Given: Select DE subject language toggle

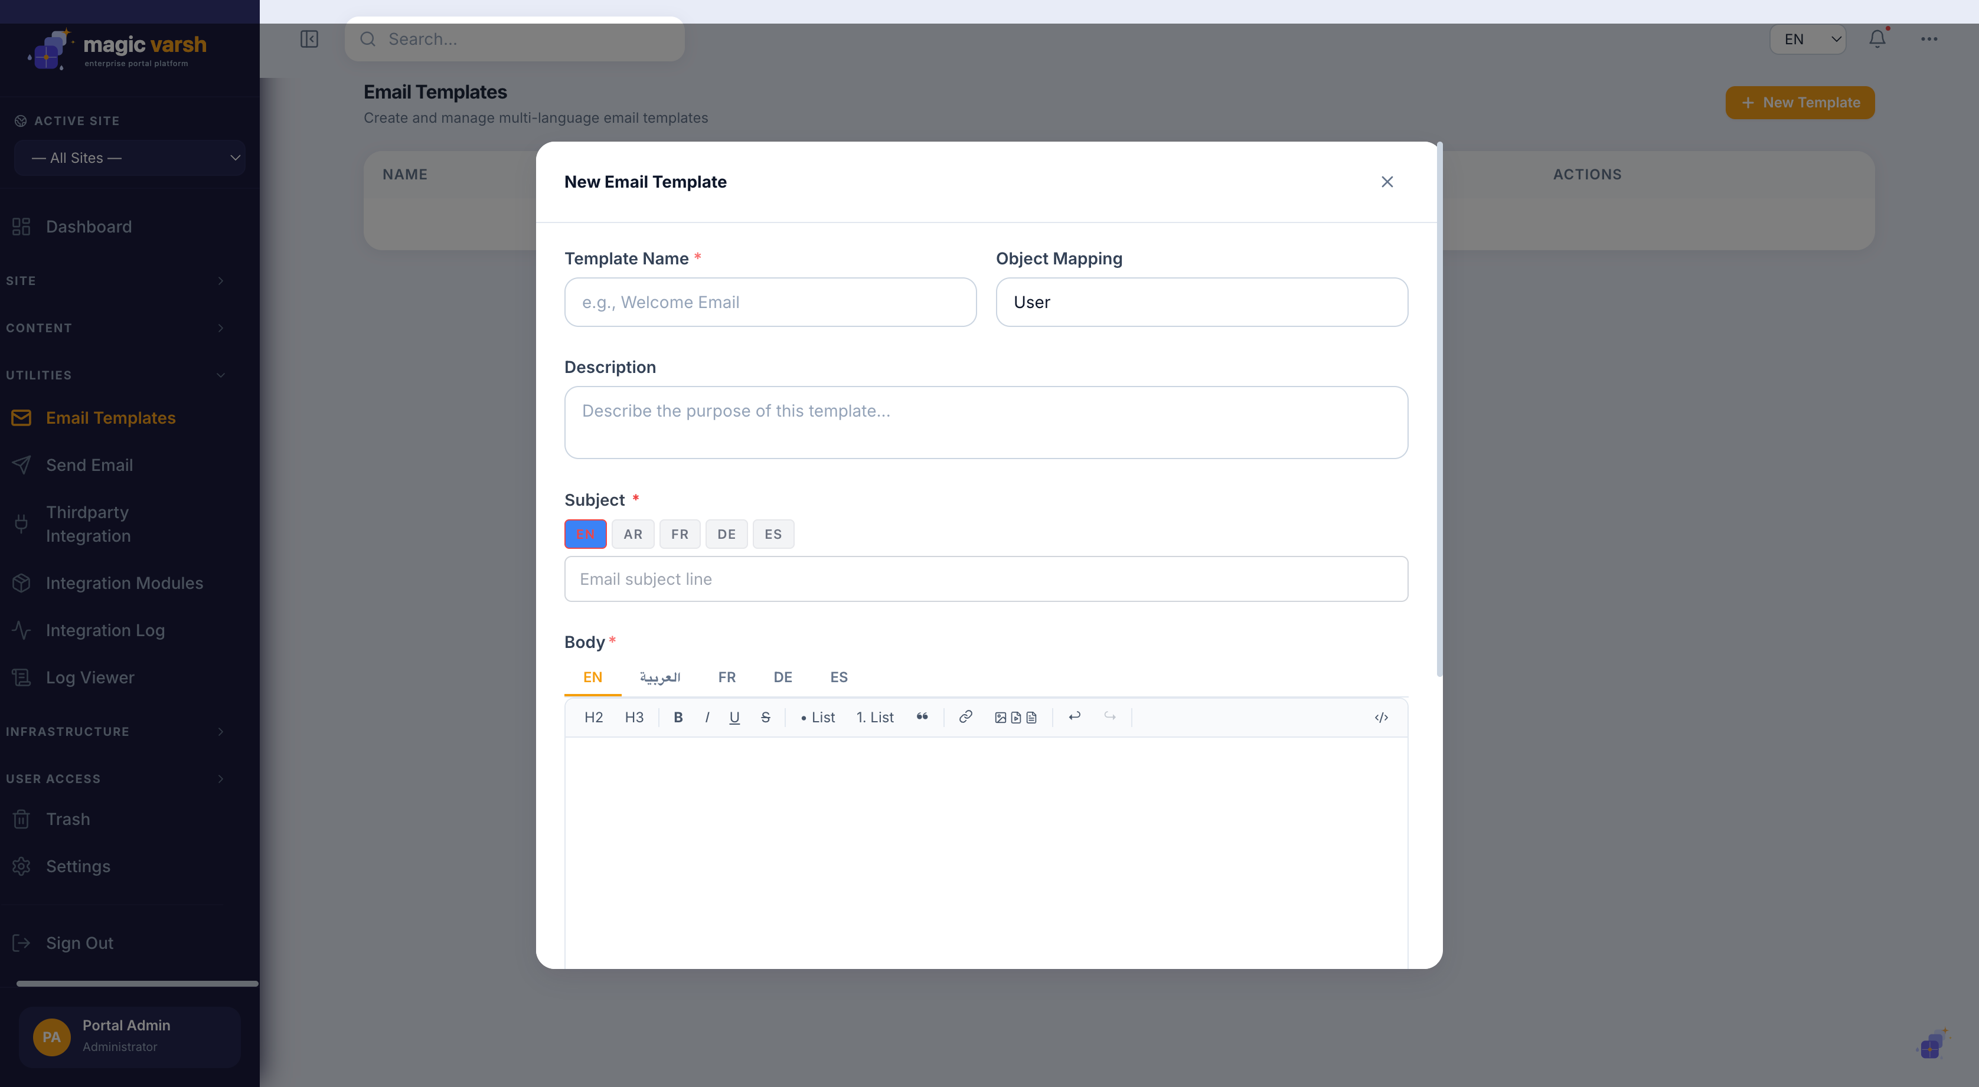Looking at the screenshot, I should [x=726, y=534].
